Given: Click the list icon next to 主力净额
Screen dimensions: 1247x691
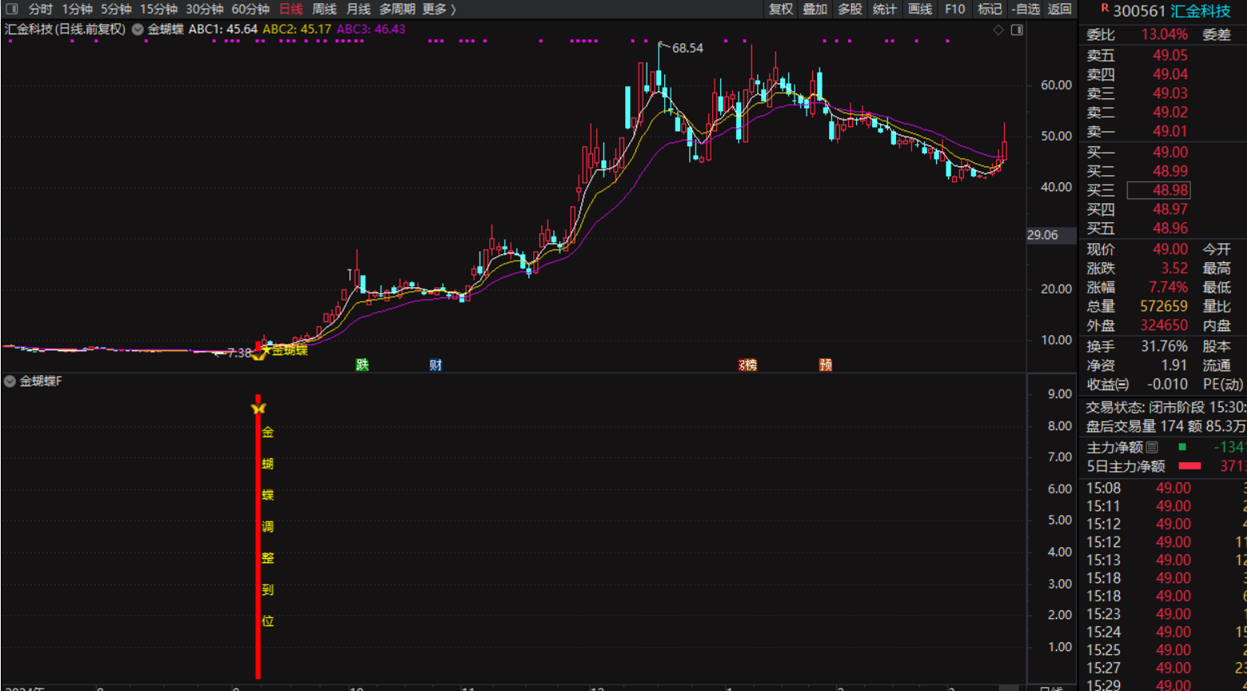Looking at the screenshot, I should [1152, 447].
